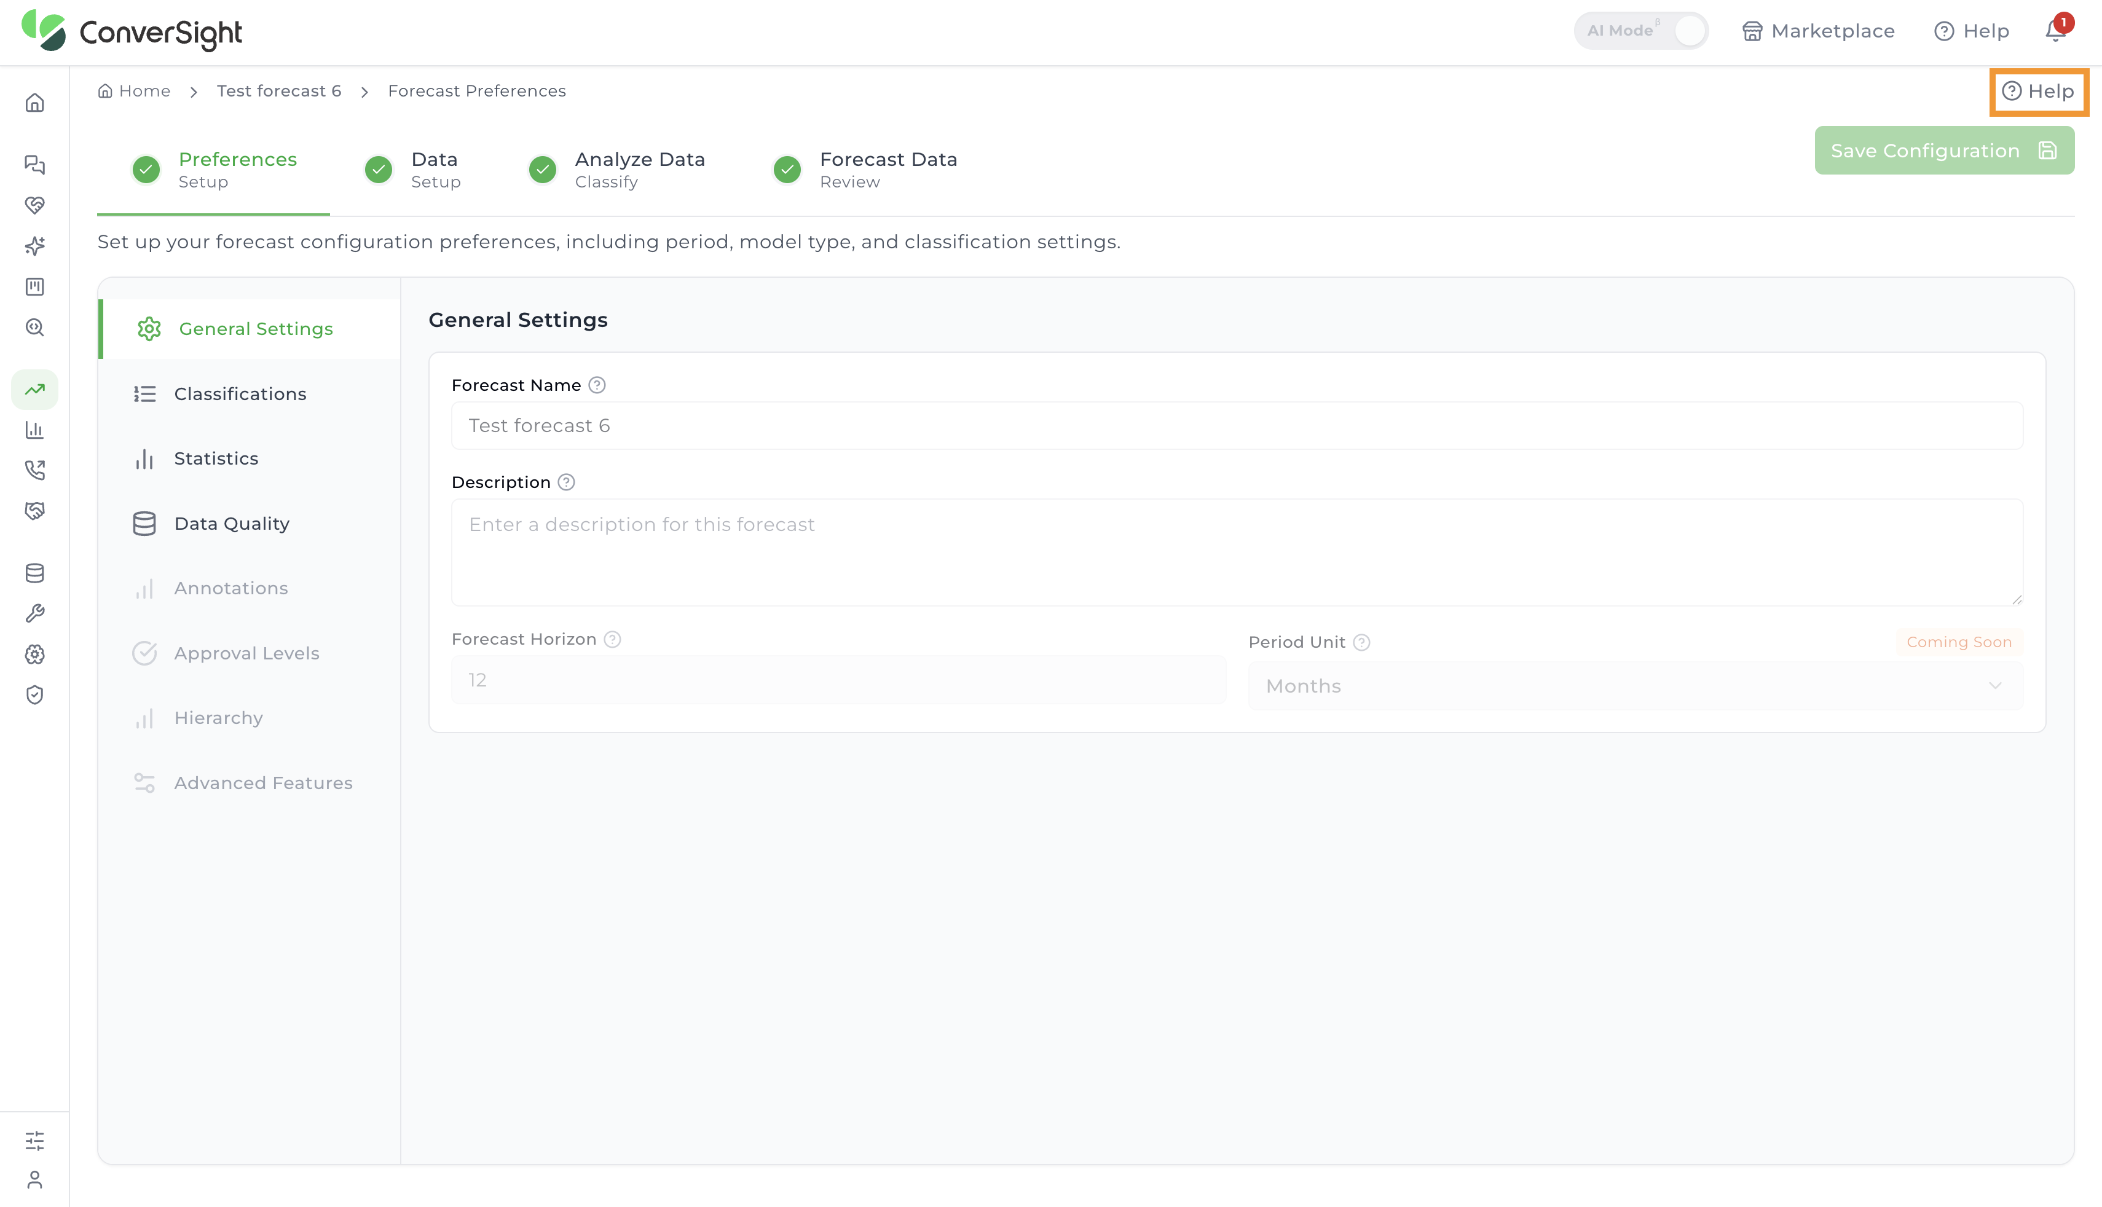Image resolution: width=2102 pixels, height=1207 pixels.
Task: Click info icon beside Period Unit
Action: (1362, 642)
